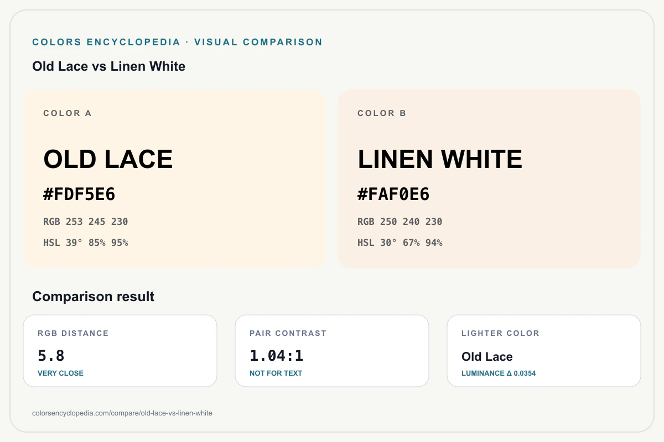Open the colorsencyclopedia.com compare URL

(x=122, y=413)
